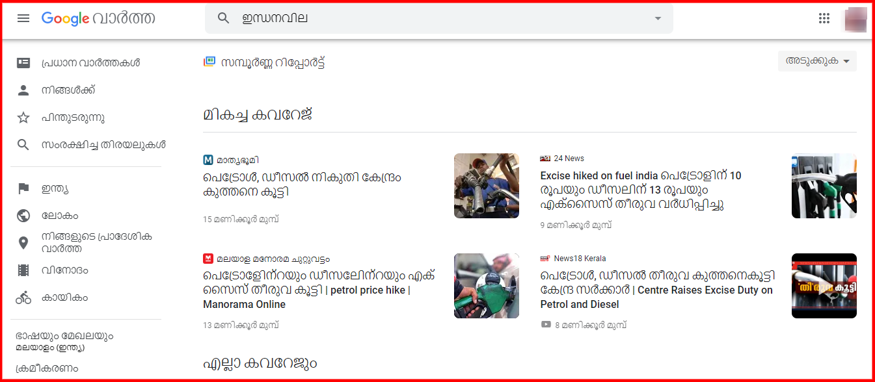Click the search magnifier icon in search bar

pos(224,18)
